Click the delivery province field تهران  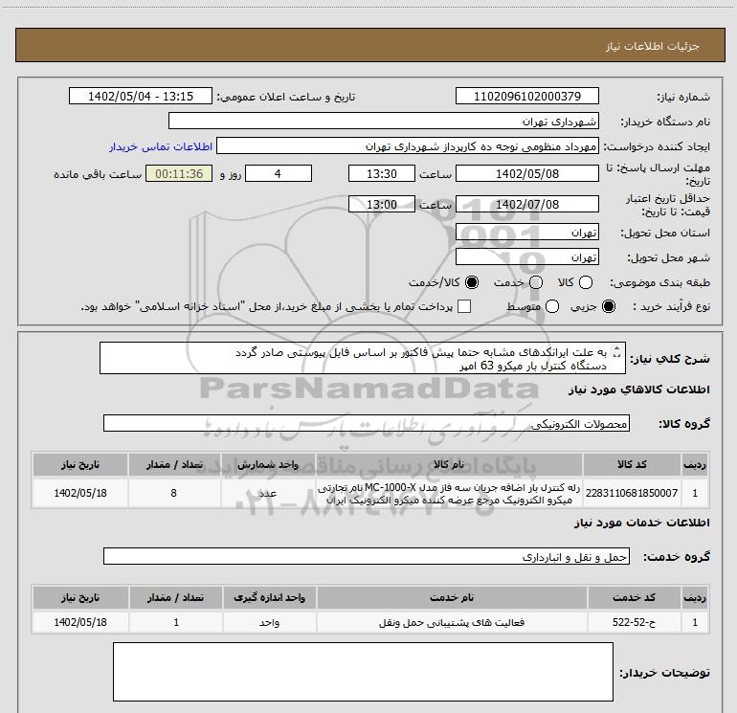click(526, 232)
